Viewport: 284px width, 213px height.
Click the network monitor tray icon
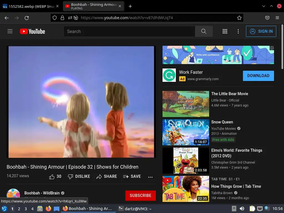pyautogui.click(x=260, y=209)
